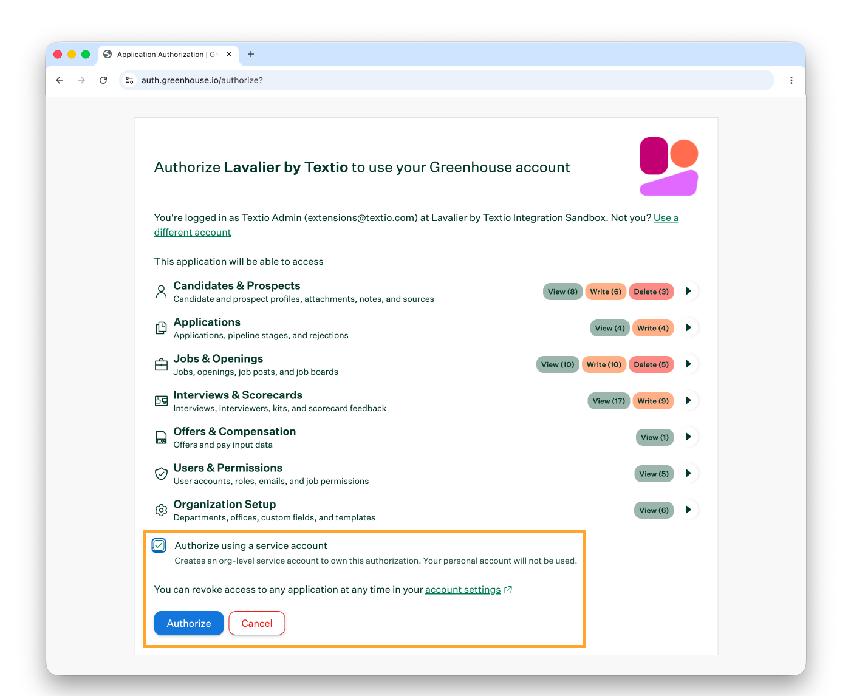Image resolution: width=851 pixels, height=696 pixels.
Task: Open the account settings link
Action: pos(463,590)
